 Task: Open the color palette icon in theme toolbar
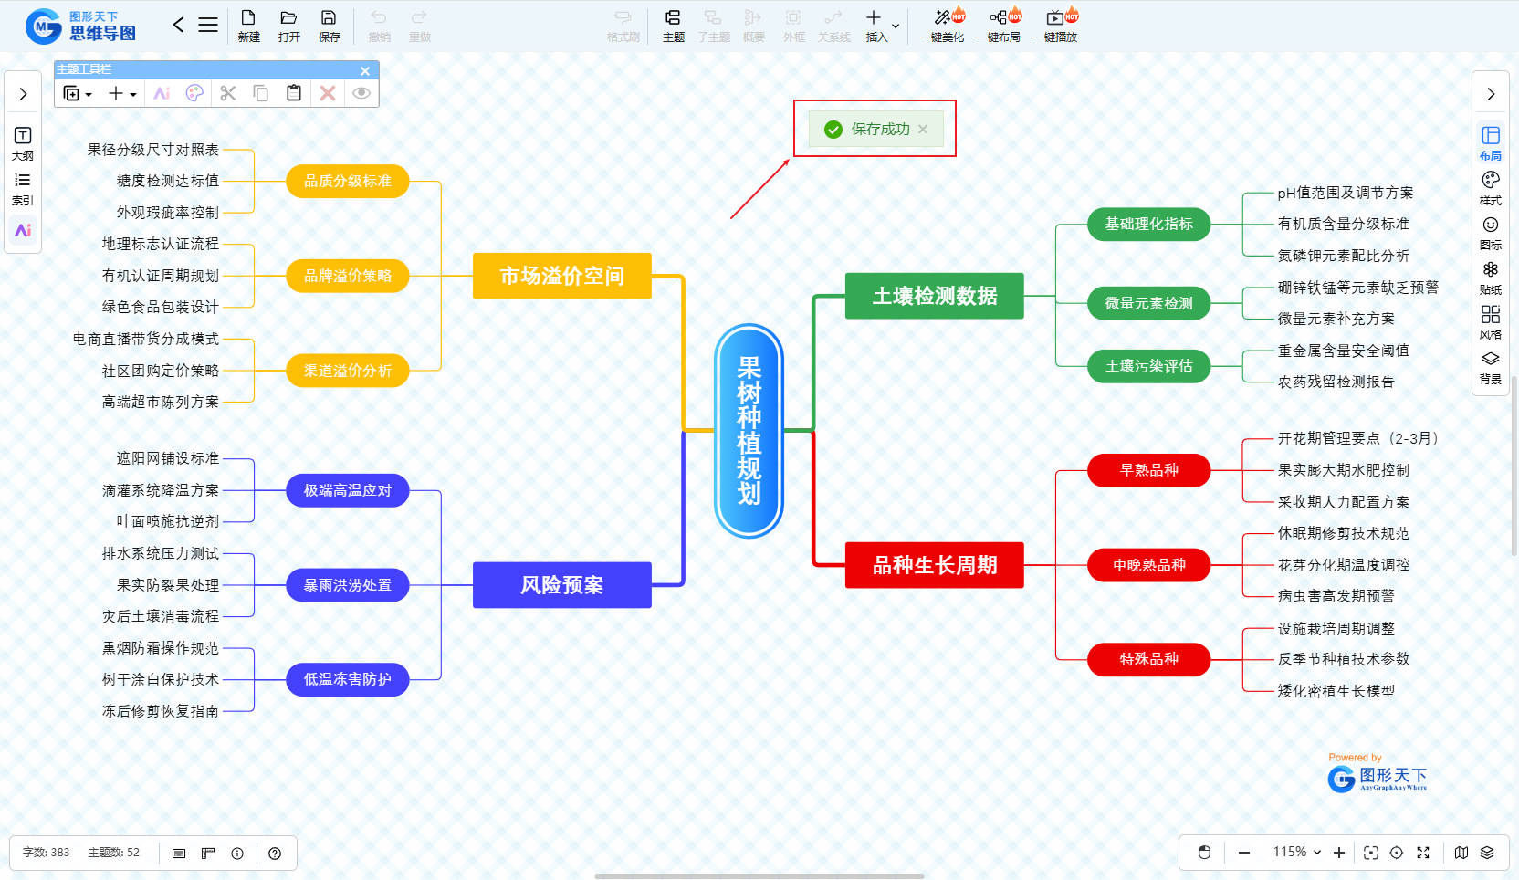coord(194,93)
